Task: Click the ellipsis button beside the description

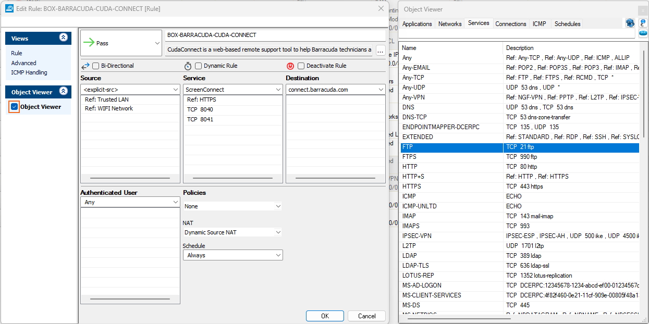Action: pos(380,51)
